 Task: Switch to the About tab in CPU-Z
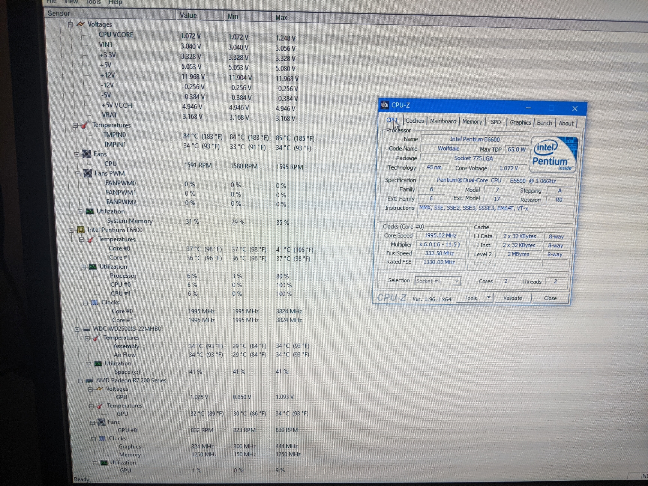(566, 123)
